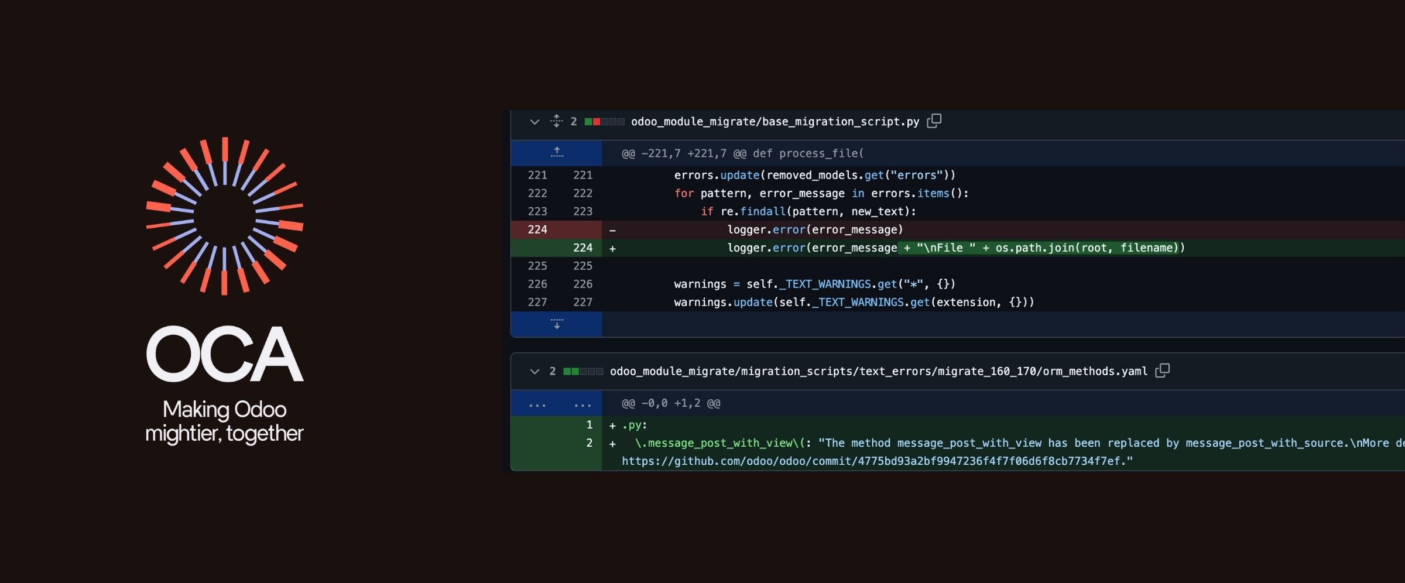Click the added line number 2 in orm_methods.yaml
Viewport: 1405px width, 583px height.
coord(590,443)
